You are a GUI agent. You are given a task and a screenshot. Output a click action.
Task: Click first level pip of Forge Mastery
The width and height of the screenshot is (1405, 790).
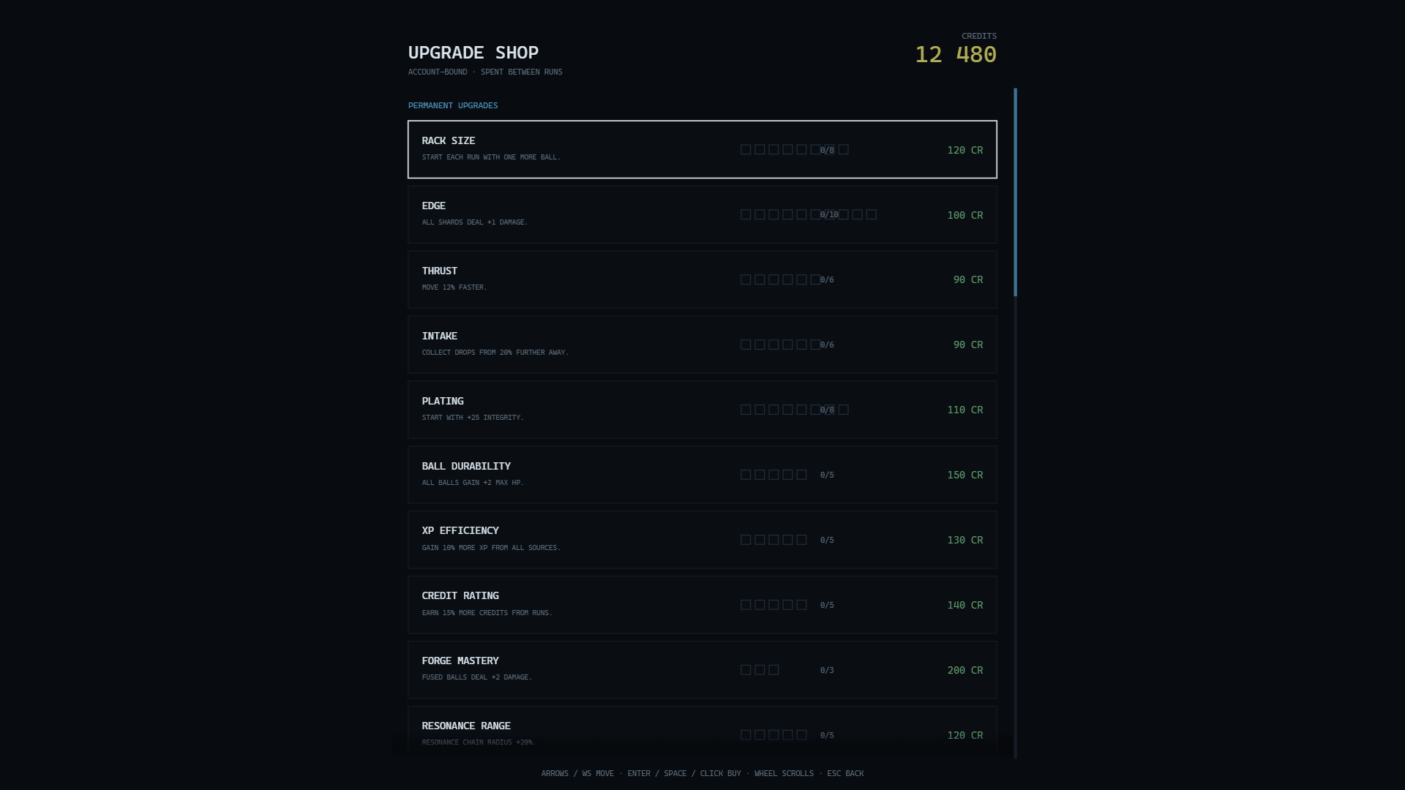coord(746,670)
